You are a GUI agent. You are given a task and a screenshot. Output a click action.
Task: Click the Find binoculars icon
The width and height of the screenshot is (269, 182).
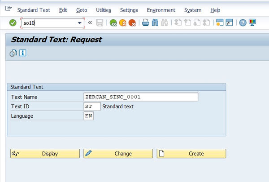coord(155,22)
